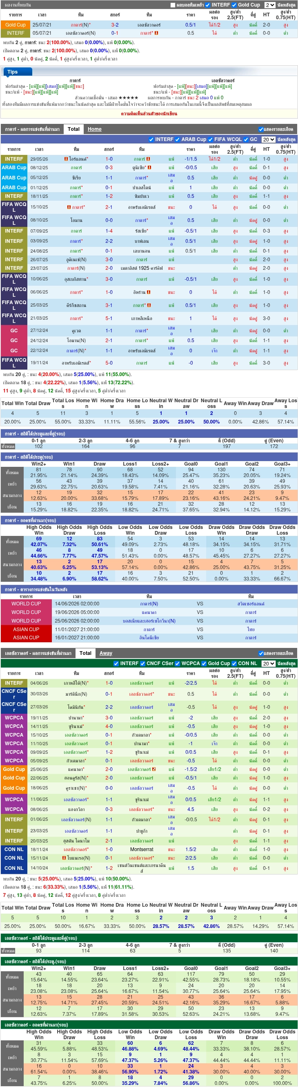Click the ASIAN CUP label of the 11/01/2027 fixture
298x1089 pixels.
click(26, 629)
